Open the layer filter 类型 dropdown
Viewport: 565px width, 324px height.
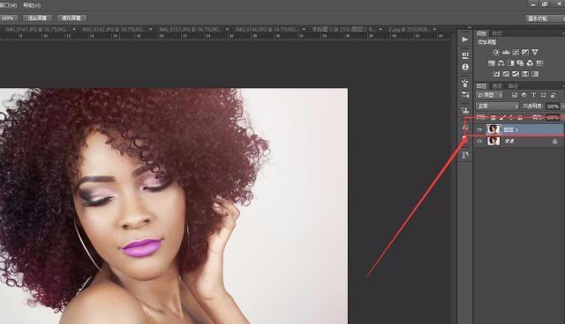[x=490, y=95]
